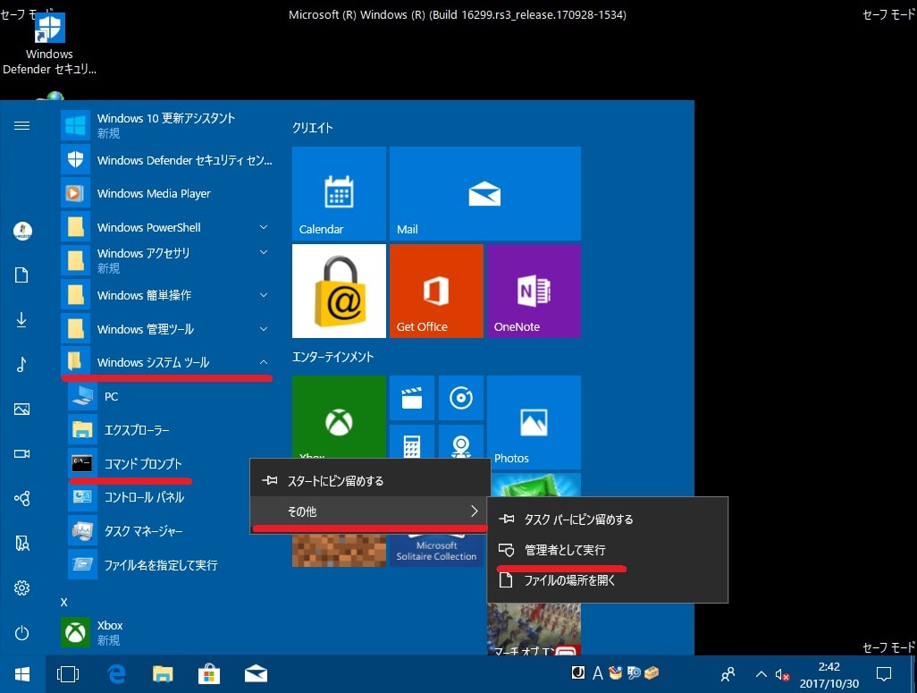Open the Movies & TV clapperboard tile
This screenshot has width=917, height=693.
point(412,398)
